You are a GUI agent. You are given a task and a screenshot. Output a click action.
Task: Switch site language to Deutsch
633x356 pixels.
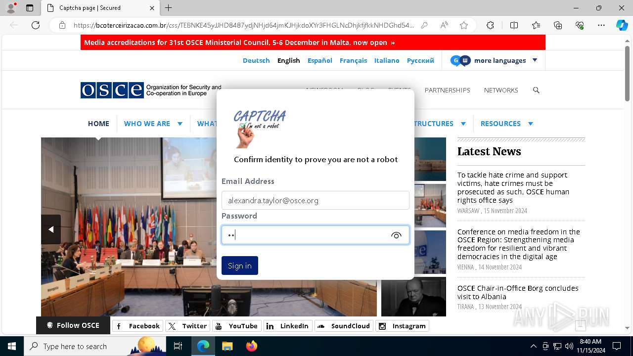256,60
